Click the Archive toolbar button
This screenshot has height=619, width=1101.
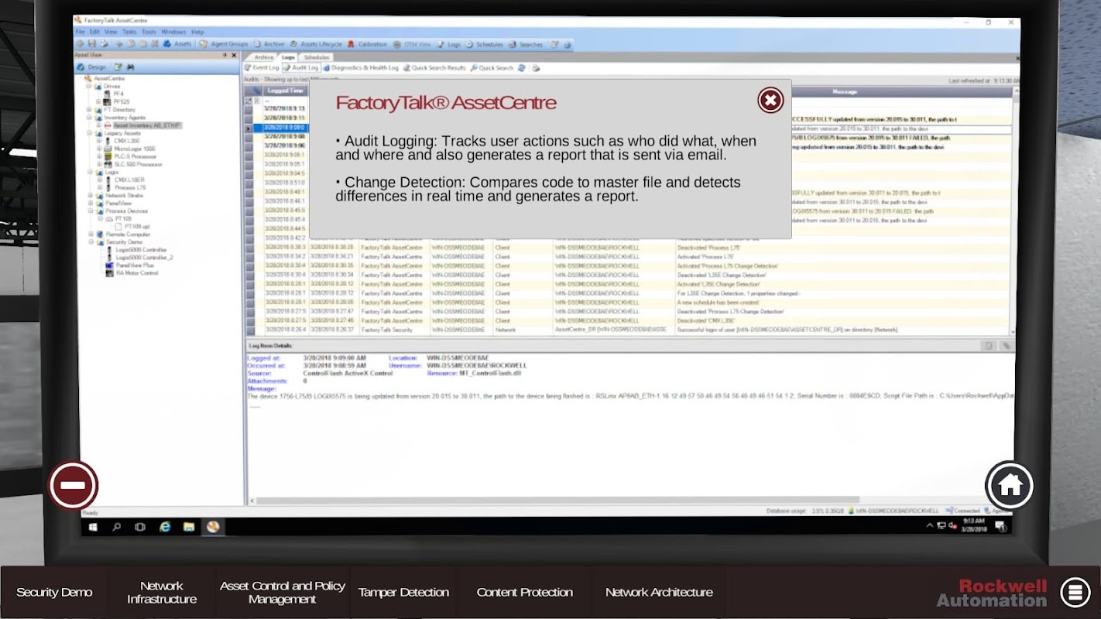tap(270, 44)
